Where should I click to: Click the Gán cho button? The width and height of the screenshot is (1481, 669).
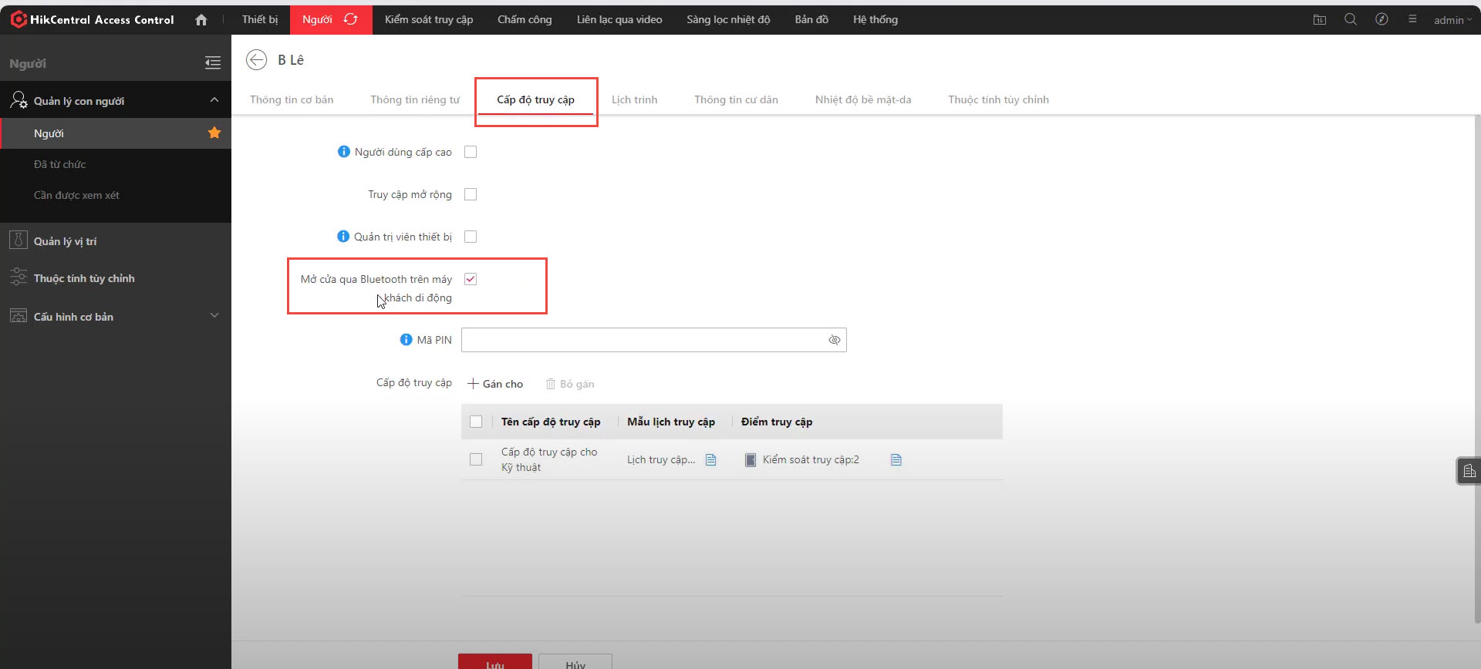pos(495,384)
